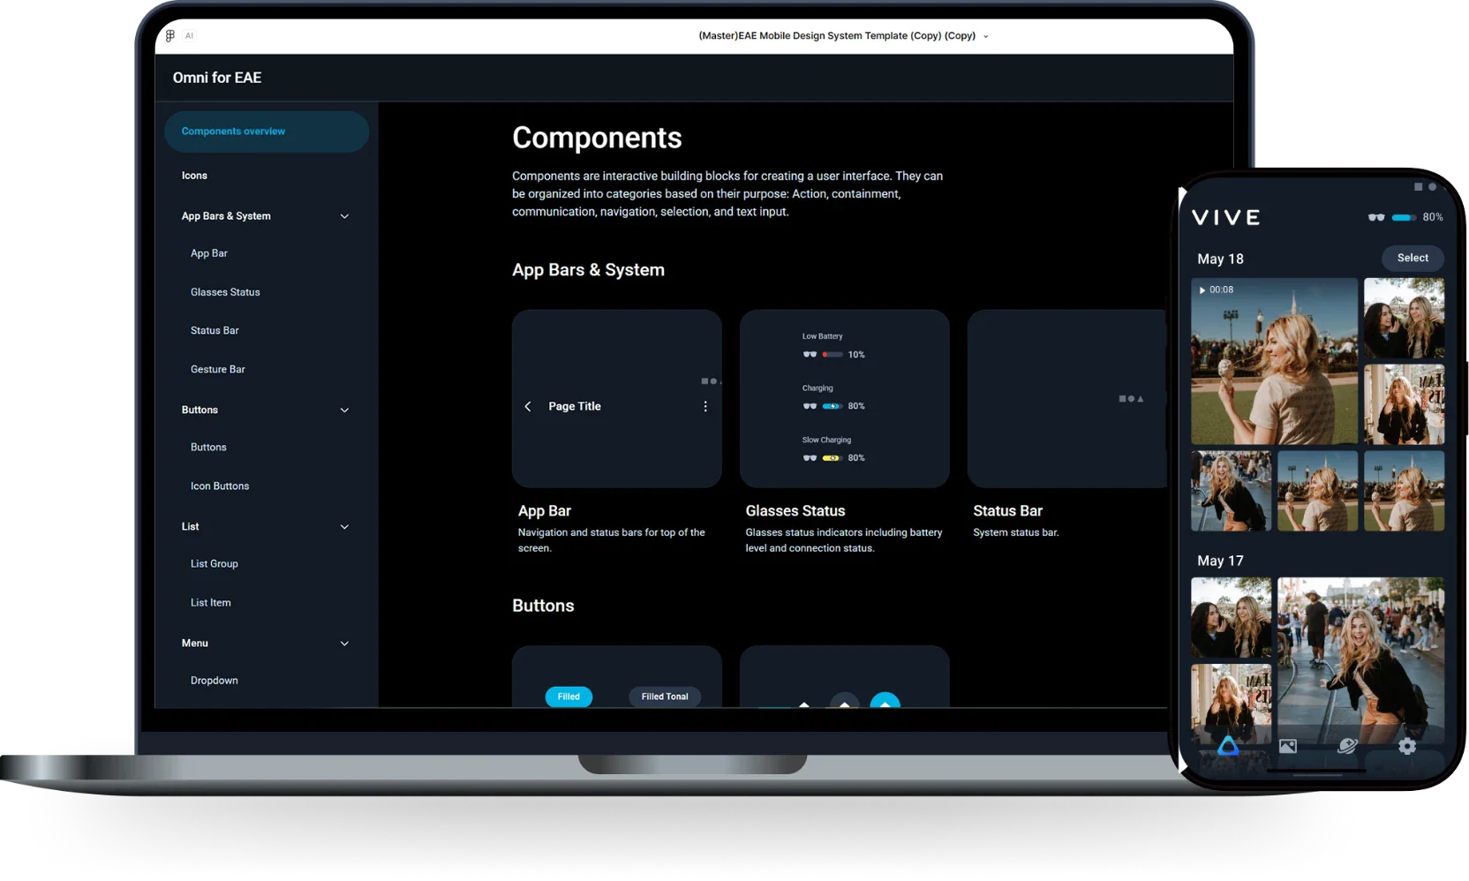Click the back arrow in App Bar preview
The image size is (1469, 881).
[528, 407]
